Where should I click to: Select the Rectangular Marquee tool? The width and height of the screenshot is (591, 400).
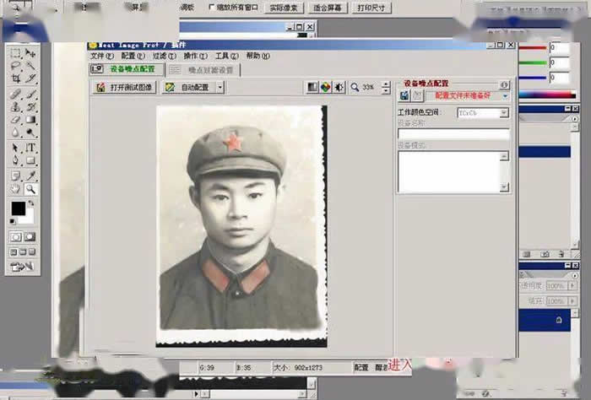(15, 52)
